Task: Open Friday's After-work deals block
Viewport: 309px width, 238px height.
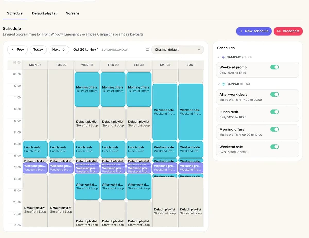Action: click(x=139, y=187)
